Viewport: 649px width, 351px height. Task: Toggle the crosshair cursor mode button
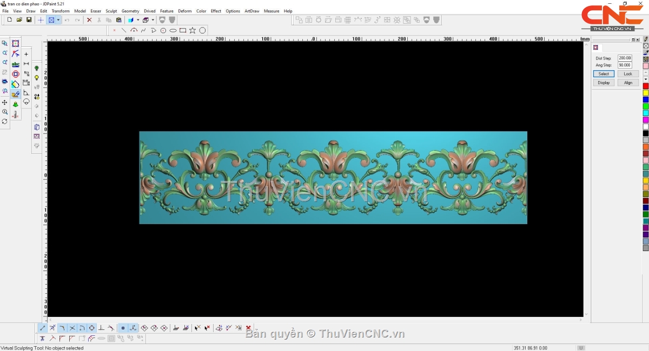[41, 20]
